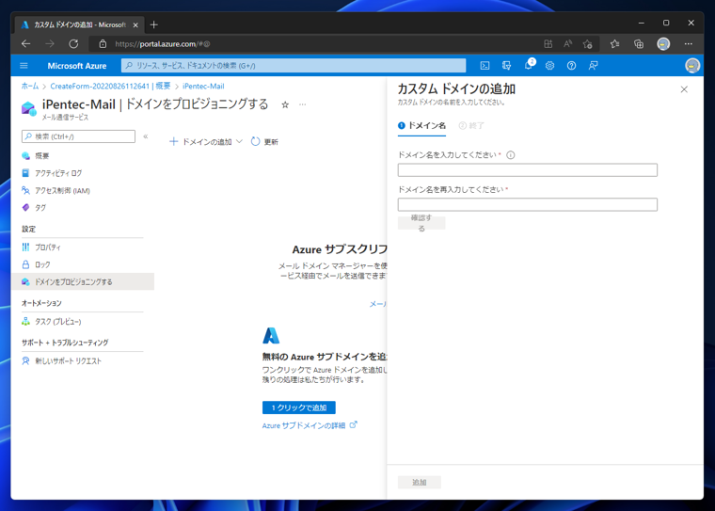Image resolution: width=715 pixels, height=511 pixels.
Task: Pin iPentec-Mail page with the star icon
Action: pos(285,105)
